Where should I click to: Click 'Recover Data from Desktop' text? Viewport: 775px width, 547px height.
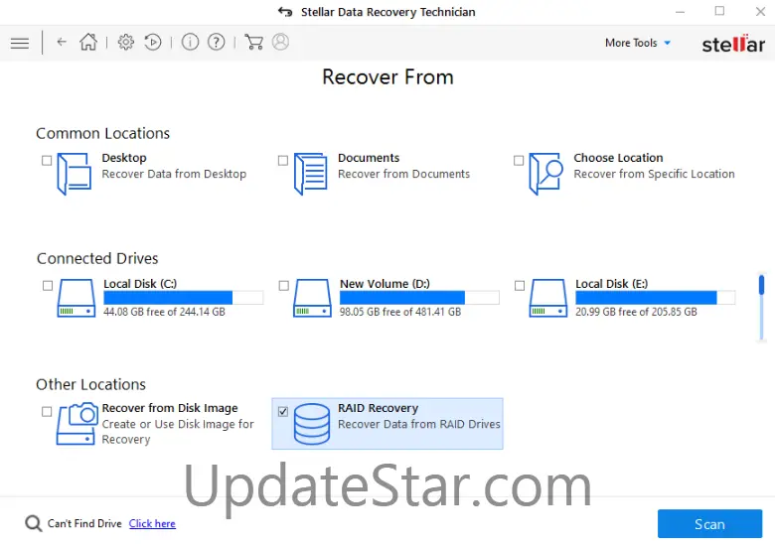(x=174, y=174)
